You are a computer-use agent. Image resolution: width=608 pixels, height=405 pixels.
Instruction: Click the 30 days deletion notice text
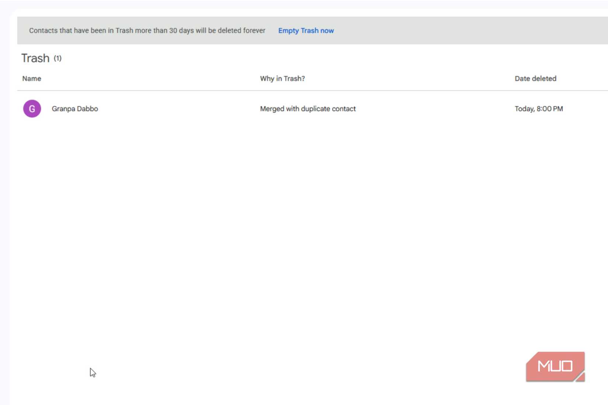147,31
